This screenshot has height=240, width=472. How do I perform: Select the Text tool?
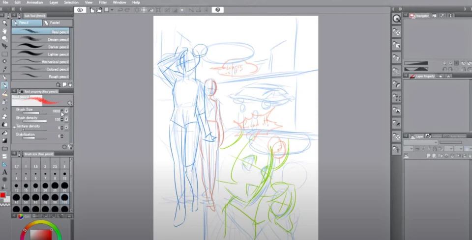(4, 172)
